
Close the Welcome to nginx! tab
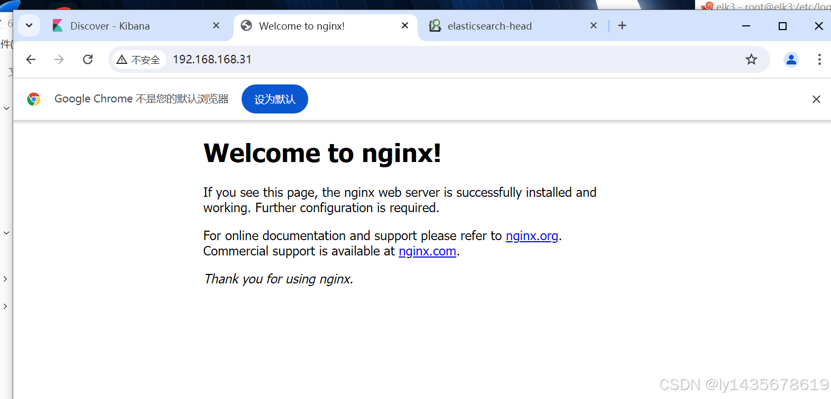[x=405, y=25]
